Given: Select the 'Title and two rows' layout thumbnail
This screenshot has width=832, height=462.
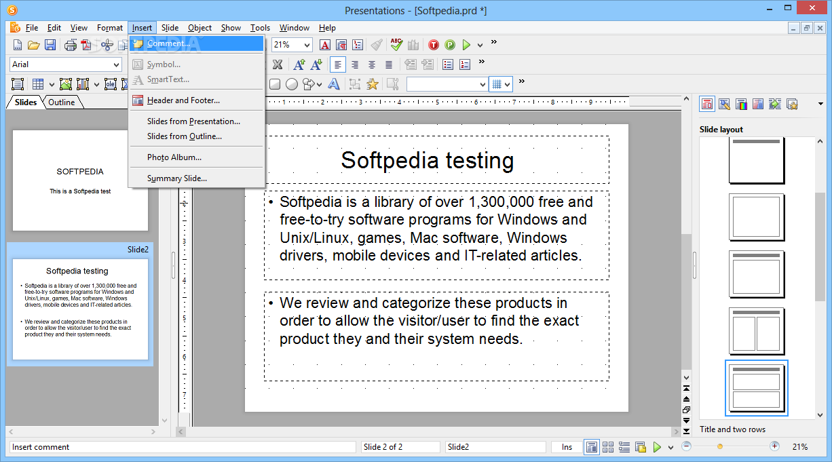Looking at the screenshot, I should point(757,388).
